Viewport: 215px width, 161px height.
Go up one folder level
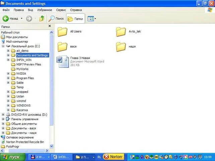click(42, 18)
